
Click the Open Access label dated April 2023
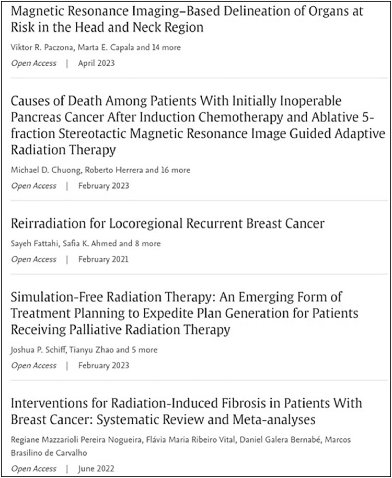pos(32,63)
